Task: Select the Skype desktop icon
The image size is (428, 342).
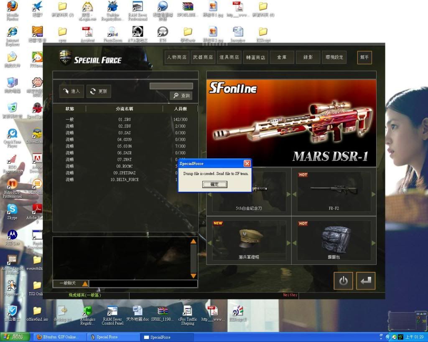Action: [x=12, y=212]
